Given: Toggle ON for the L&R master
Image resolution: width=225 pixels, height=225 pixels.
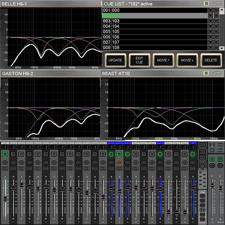Looking at the screenshot, I should point(212,159).
